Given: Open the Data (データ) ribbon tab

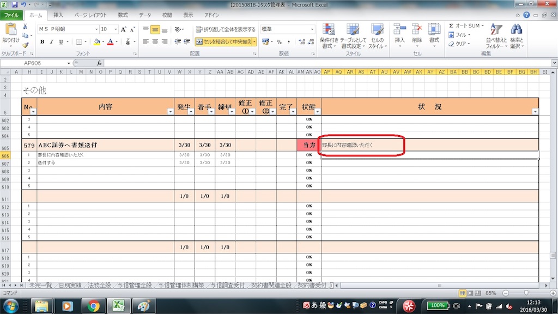Looking at the screenshot, I should (x=145, y=15).
